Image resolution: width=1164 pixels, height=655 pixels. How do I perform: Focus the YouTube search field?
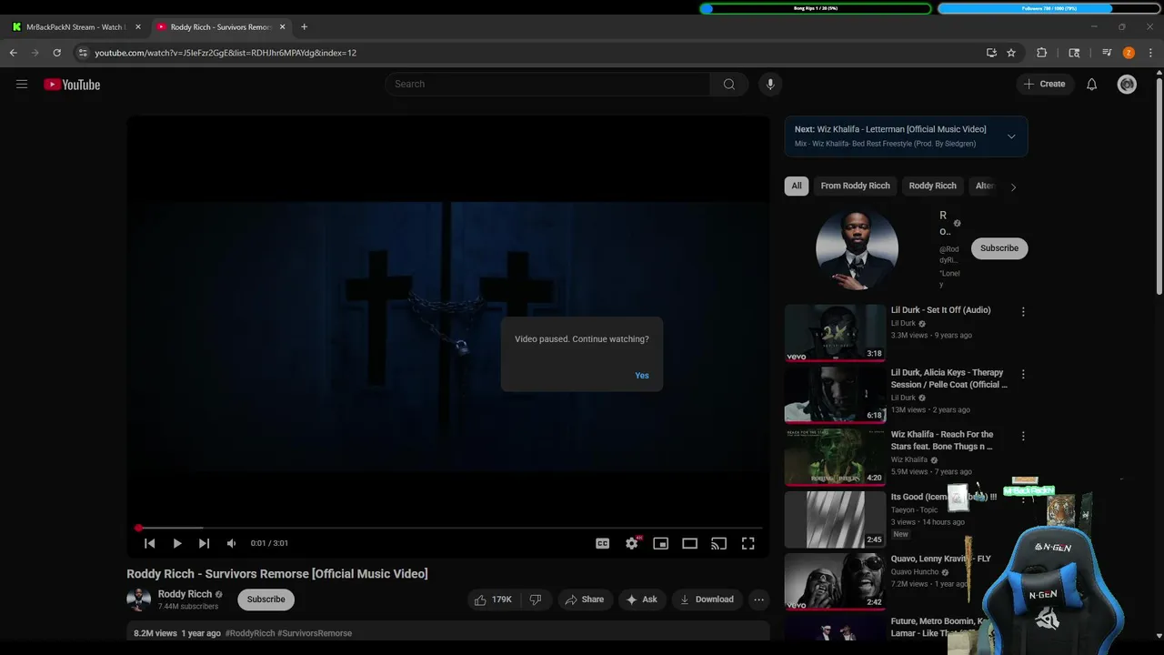[x=547, y=85]
